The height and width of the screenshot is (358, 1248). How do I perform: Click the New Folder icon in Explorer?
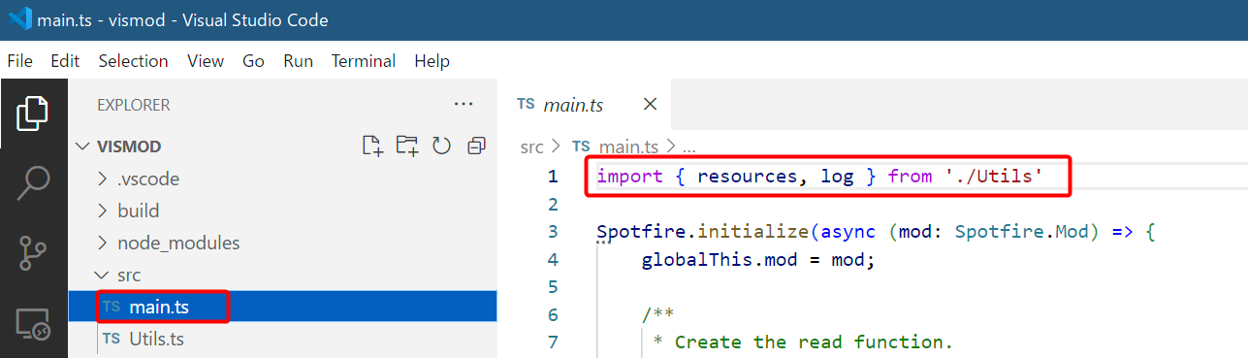tap(407, 146)
